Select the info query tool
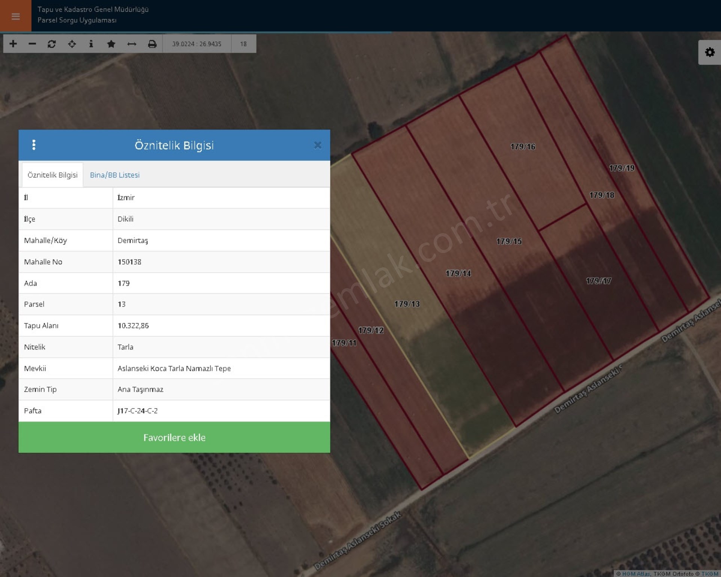 [91, 44]
